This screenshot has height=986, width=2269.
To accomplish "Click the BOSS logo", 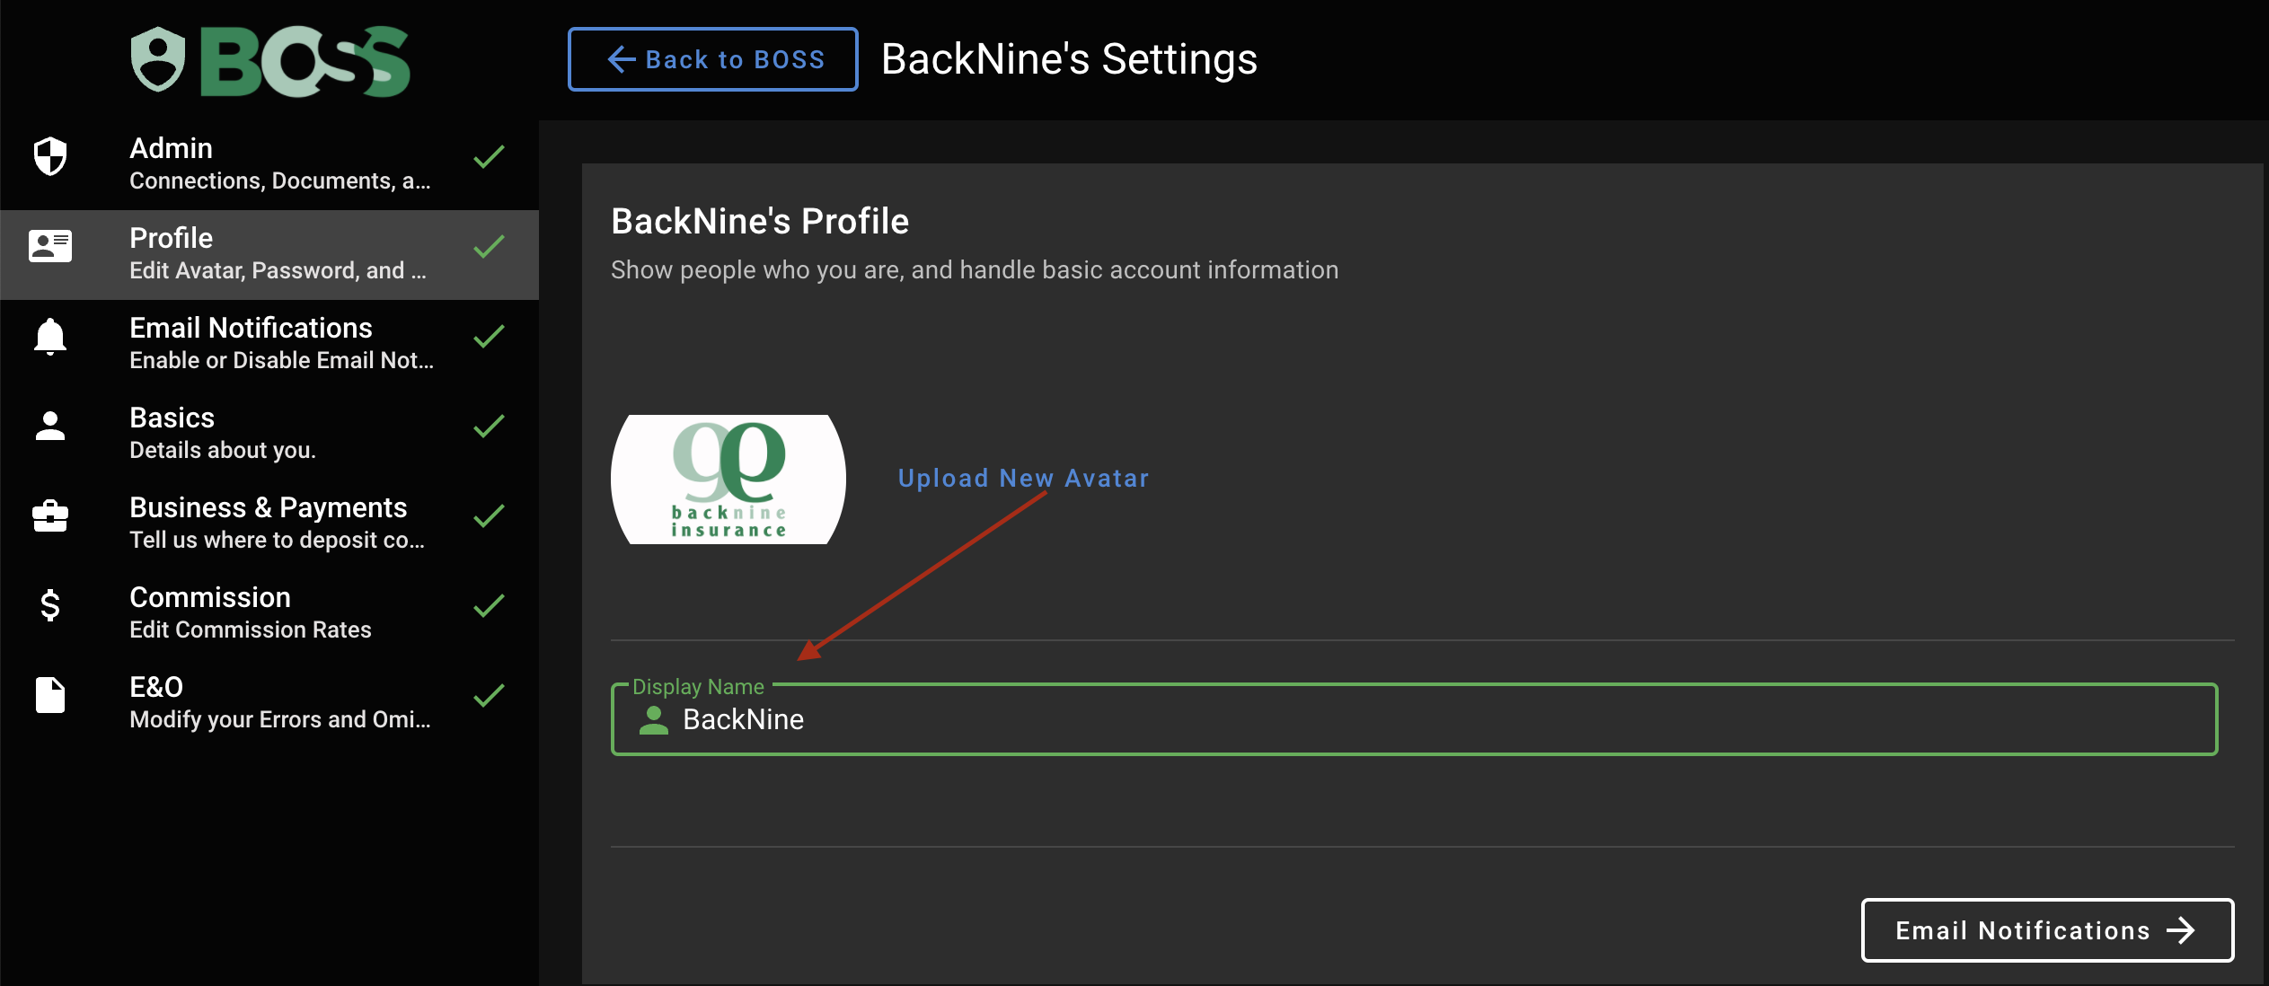I will [270, 61].
